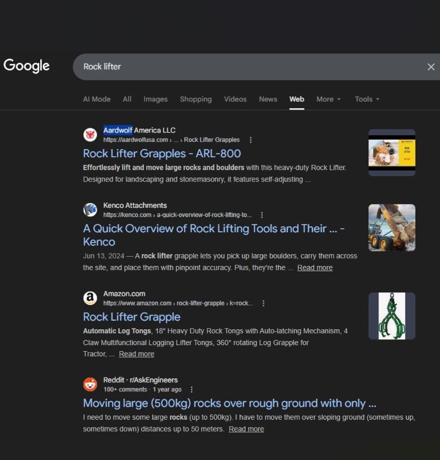The width and height of the screenshot is (440, 460).
Task: Click the Amazon.com favicon
Action: 90,298
